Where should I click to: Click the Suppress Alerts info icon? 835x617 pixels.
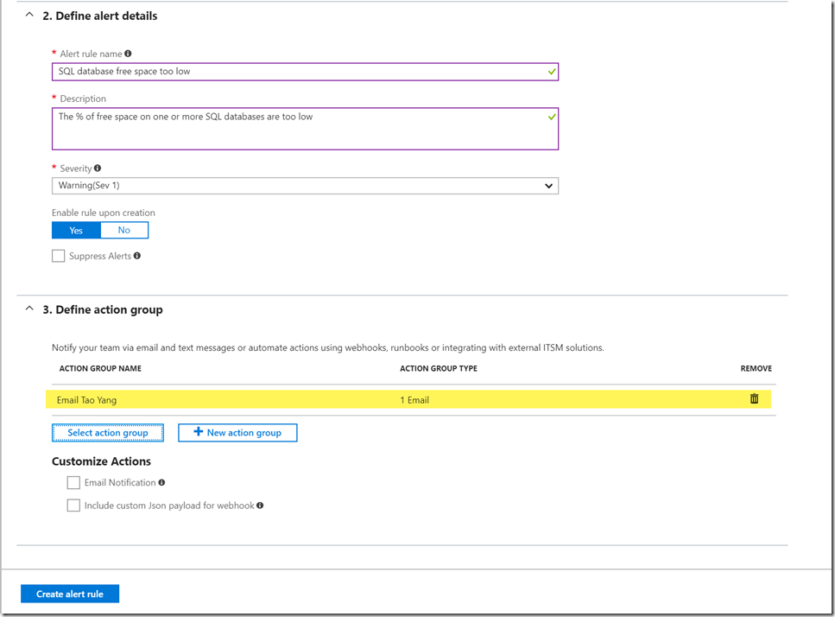click(136, 256)
